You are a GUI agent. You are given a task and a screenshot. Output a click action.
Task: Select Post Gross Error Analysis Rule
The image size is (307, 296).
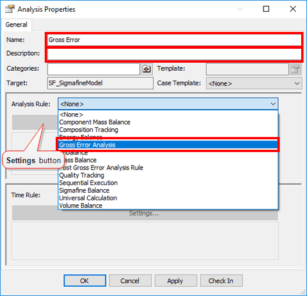click(x=168, y=168)
